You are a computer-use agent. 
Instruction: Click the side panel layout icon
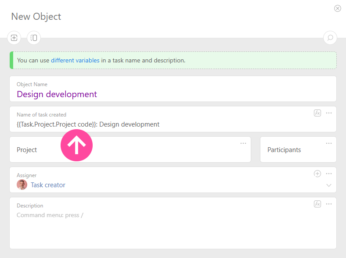pos(34,38)
